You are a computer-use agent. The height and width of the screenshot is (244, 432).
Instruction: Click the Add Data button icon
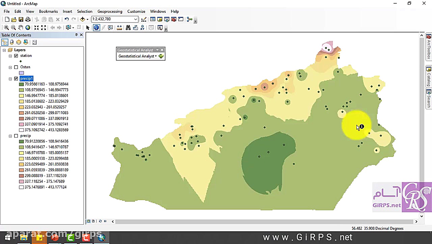82,19
